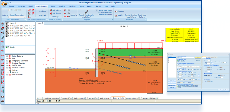The width and height of the screenshot is (230, 112).
Task: Expand the Structural Sections tree node
Action: [7, 68]
